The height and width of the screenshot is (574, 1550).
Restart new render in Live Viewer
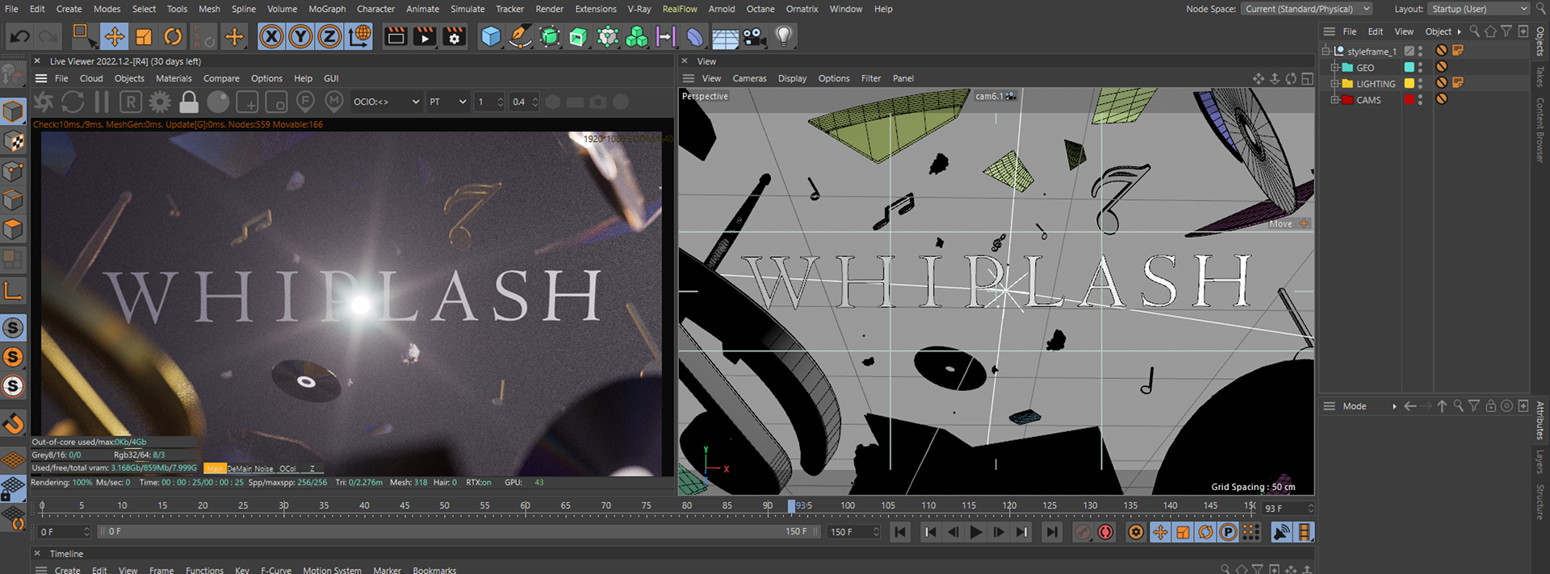(x=73, y=102)
